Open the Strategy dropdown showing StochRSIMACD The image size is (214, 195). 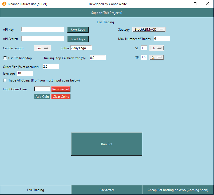tap(149, 29)
